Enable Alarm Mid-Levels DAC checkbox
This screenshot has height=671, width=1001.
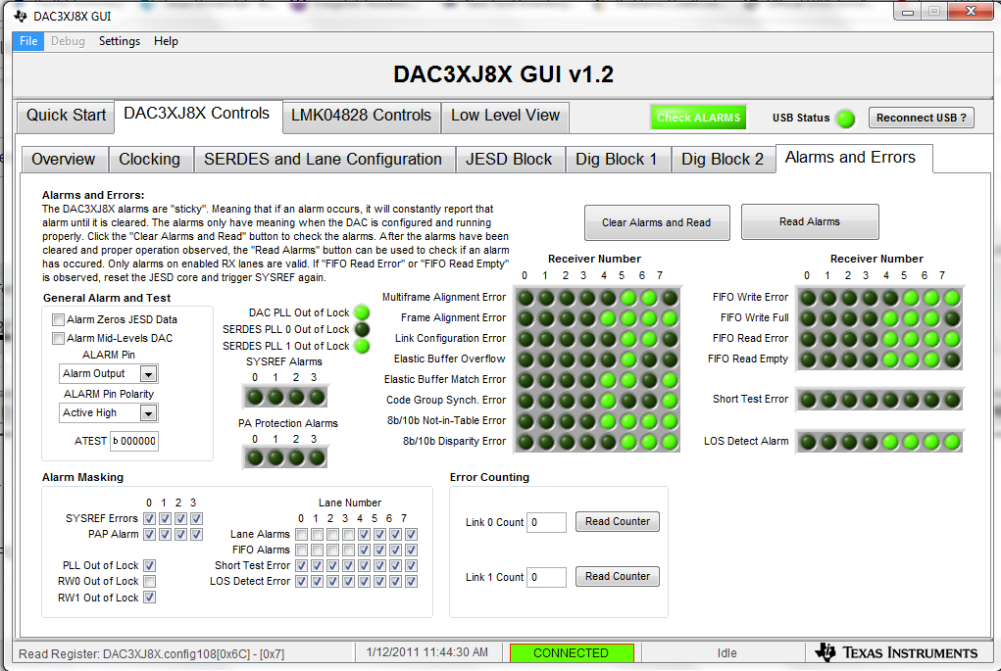58,338
